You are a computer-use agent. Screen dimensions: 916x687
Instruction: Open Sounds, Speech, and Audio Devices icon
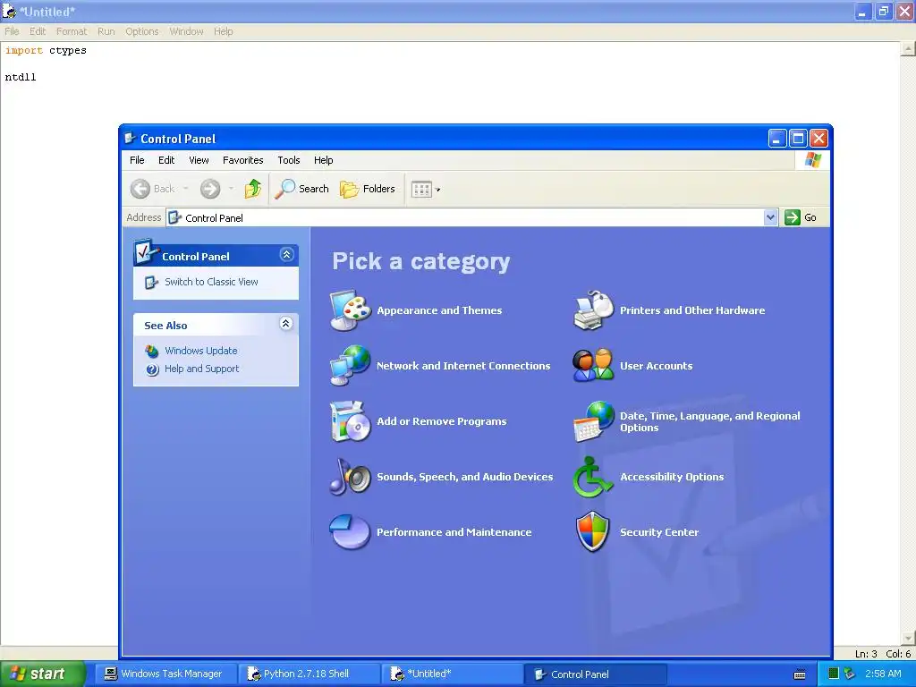[350, 477]
